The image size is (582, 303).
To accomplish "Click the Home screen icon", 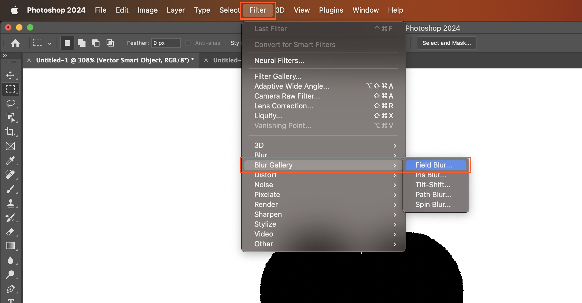I will click(15, 43).
